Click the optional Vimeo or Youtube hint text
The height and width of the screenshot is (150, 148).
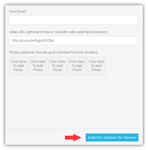tap(66, 32)
